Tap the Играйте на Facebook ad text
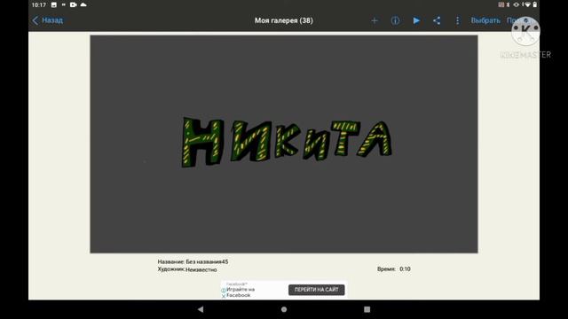 point(241,292)
